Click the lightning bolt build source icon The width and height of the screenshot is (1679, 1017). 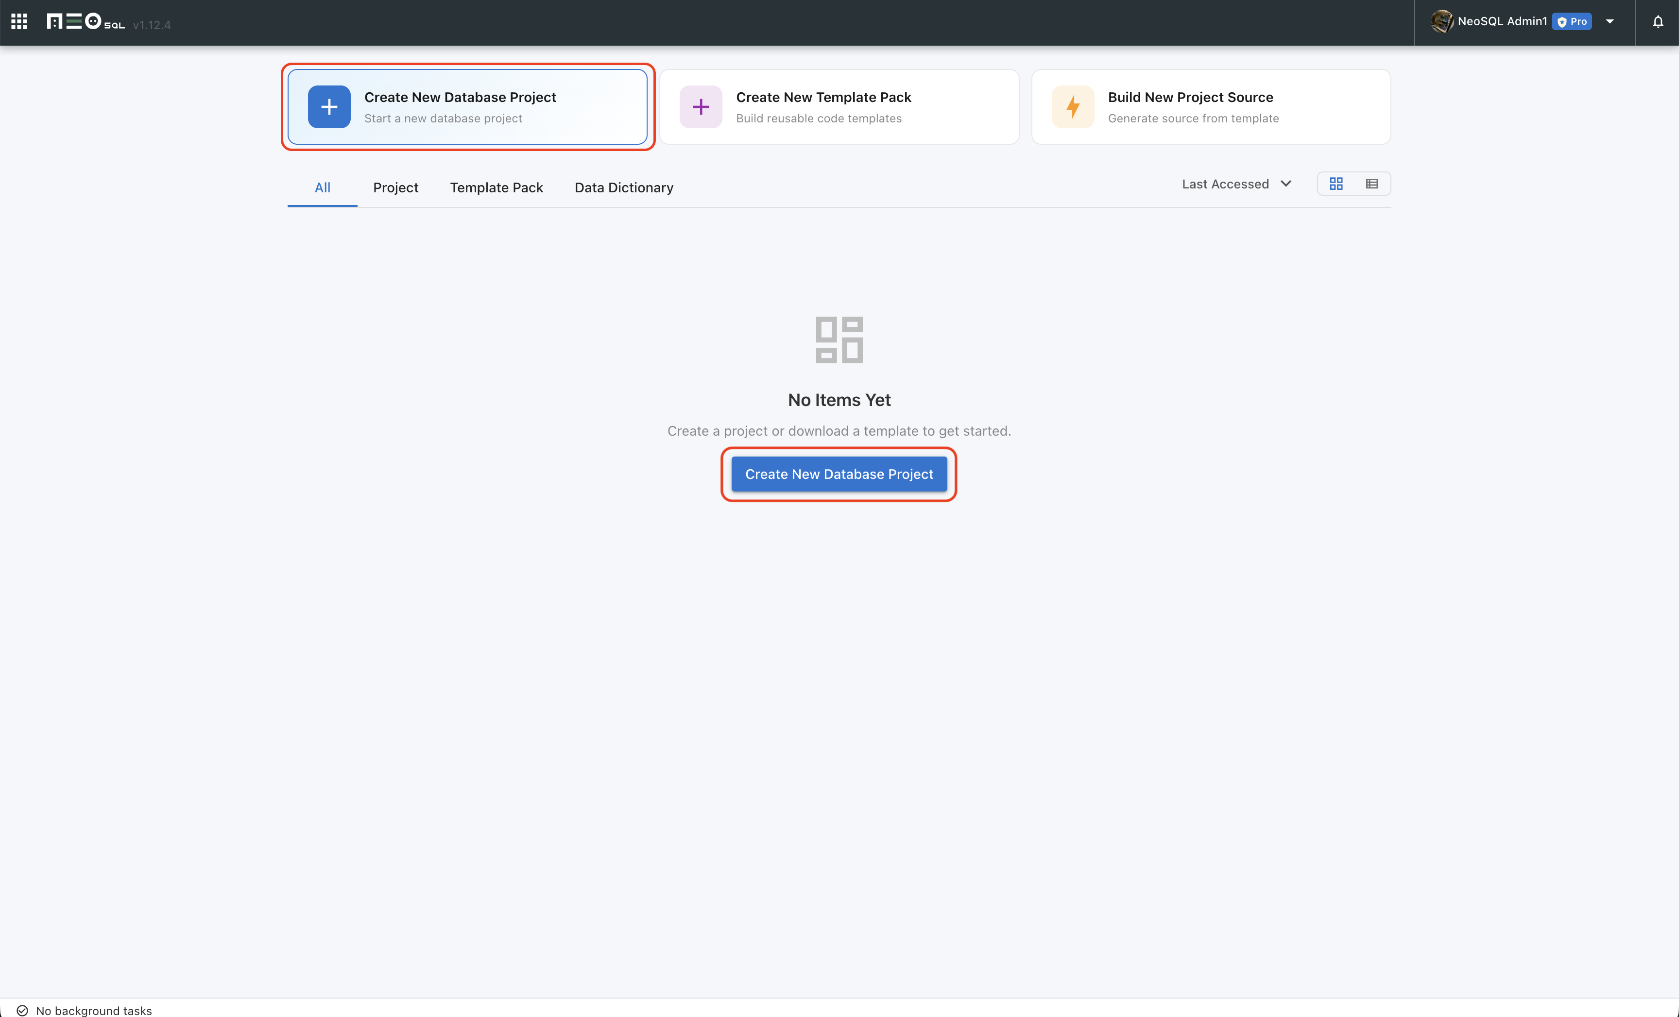[x=1073, y=107]
